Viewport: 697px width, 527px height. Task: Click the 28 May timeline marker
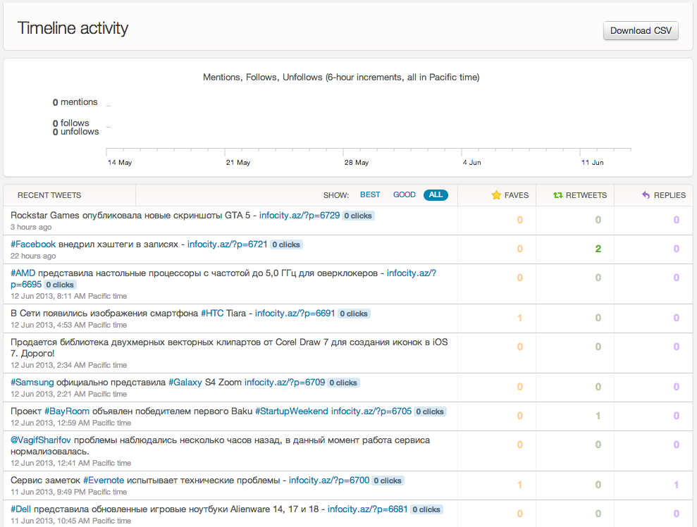(x=356, y=162)
